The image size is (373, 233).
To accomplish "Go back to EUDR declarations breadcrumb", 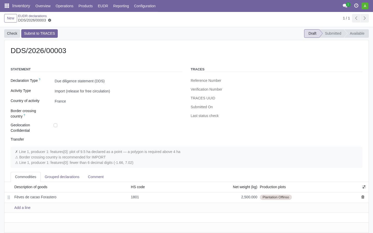I will (32, 16).
